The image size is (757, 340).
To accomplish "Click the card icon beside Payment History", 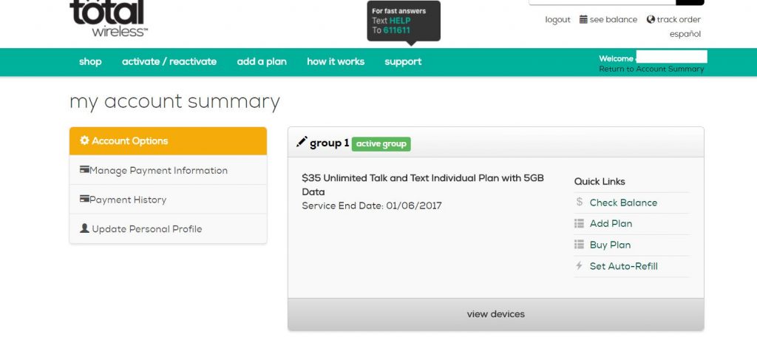I will tap(84, 199).
